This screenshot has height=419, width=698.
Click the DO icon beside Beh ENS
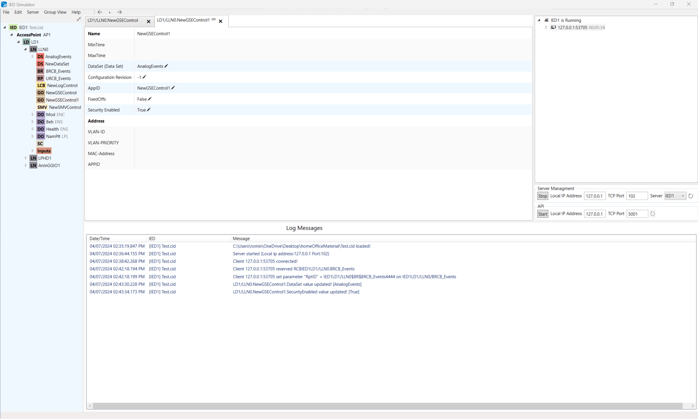[41, 122]
